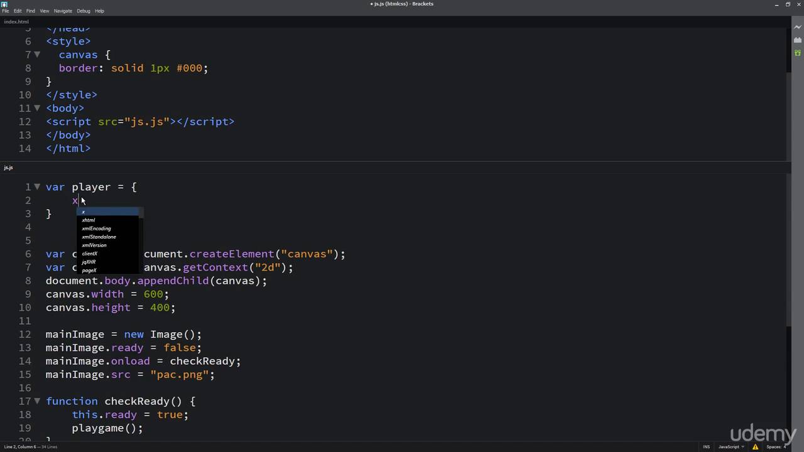Select the index.html pane header
804x452 pixels.
tap(16, 21)
